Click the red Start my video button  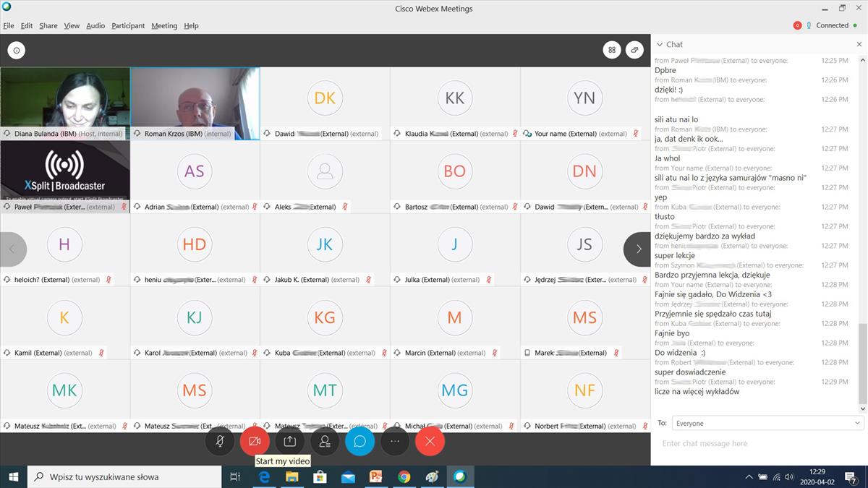click(255, 441)
